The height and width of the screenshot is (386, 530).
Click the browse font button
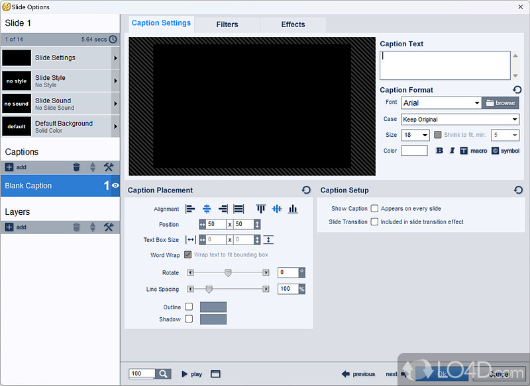click(x=500, y=103)
